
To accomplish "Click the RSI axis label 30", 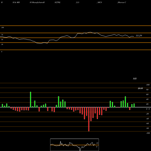I will (x=2, y=44).
